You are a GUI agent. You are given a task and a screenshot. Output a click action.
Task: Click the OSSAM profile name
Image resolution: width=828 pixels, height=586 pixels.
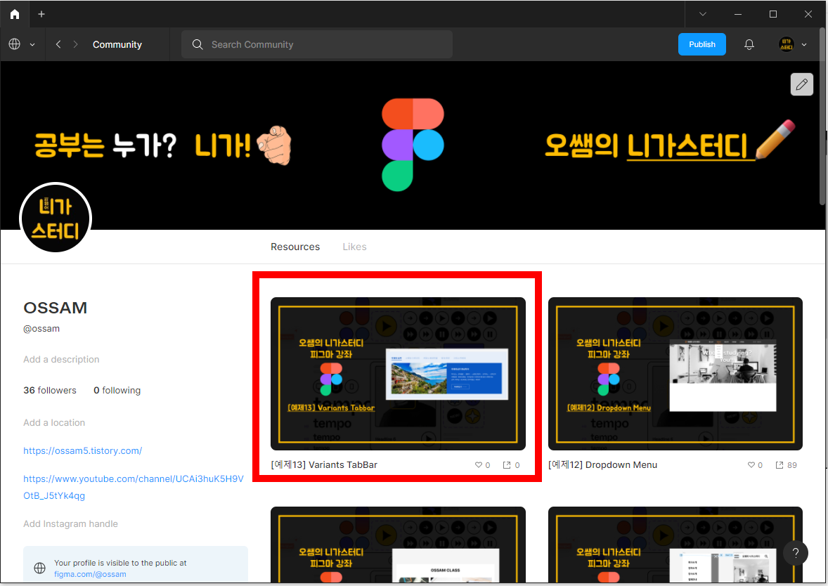coord(55,308)
